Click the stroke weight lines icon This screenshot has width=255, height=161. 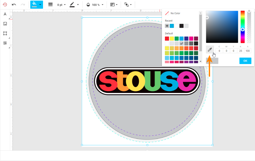[50, 5]
